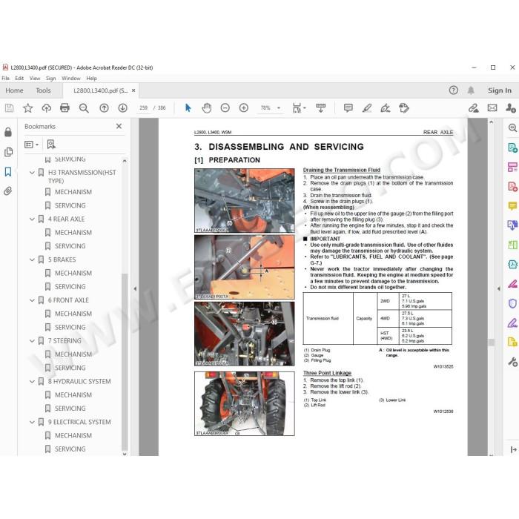Select the 7 STEERING bookmark
The image size is (519, 519).
pyautogui.click(x=65, y=341)
